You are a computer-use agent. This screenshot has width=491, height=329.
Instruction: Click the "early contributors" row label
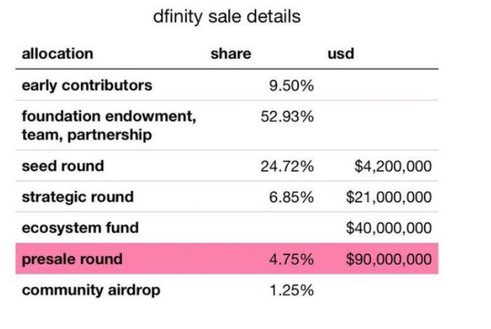[x=87, y=85]
